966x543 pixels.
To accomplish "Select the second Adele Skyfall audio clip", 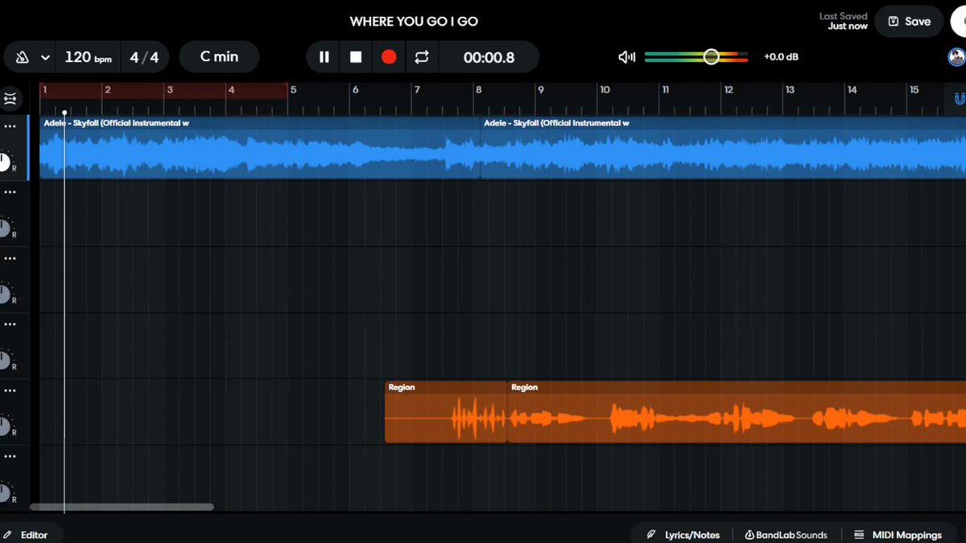I will (723, 147).
